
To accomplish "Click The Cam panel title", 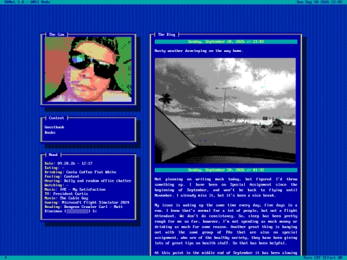I will (57, 35).
